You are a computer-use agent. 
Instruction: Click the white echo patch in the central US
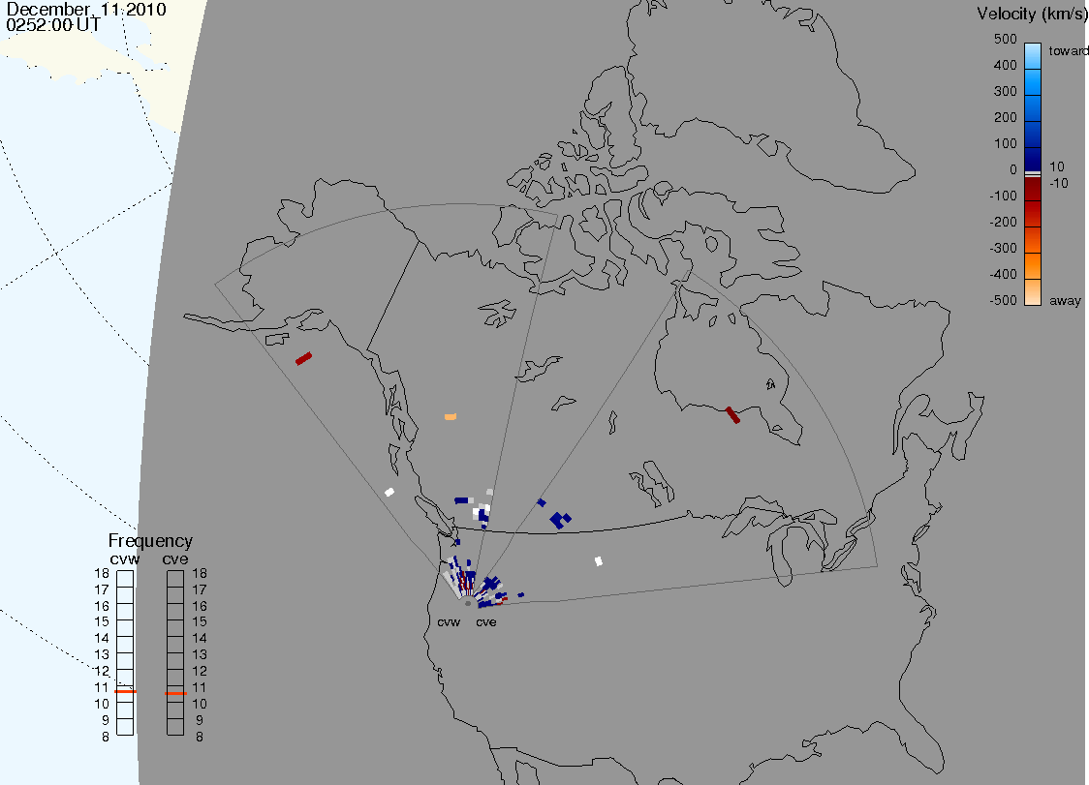tap(599, 560)
